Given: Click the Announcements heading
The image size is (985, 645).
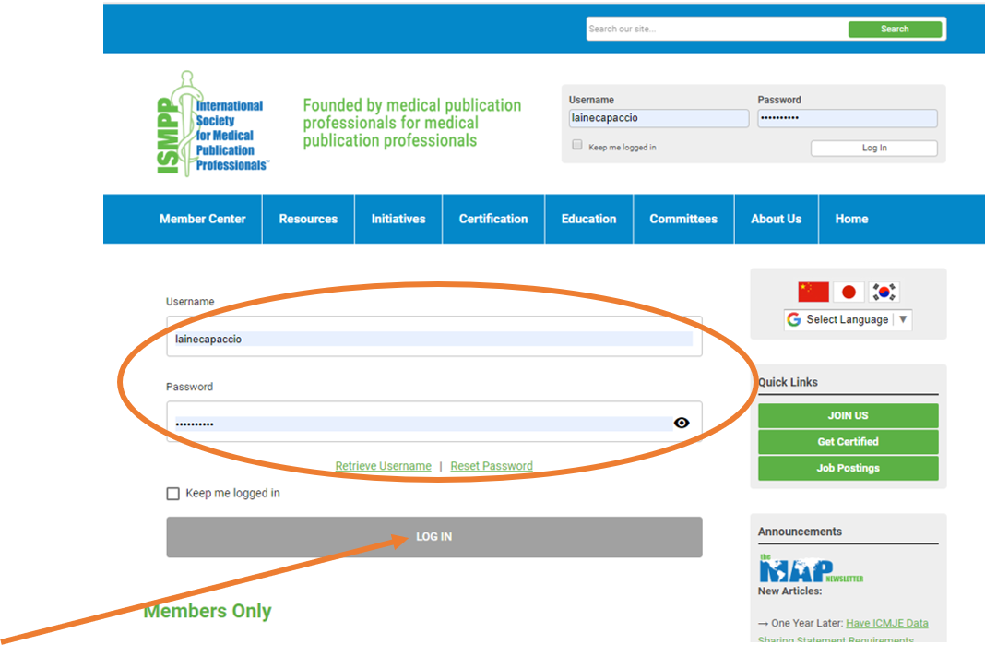Looking at the screenshot, I should (x=800, y=532).
